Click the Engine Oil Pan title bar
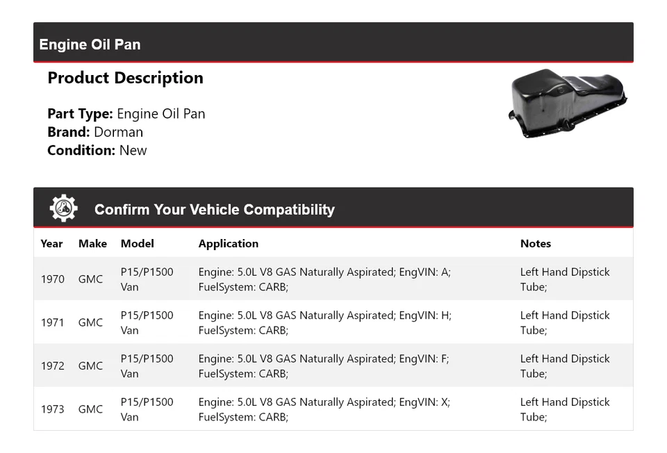667x453 pixels. [x=90, y=44]
